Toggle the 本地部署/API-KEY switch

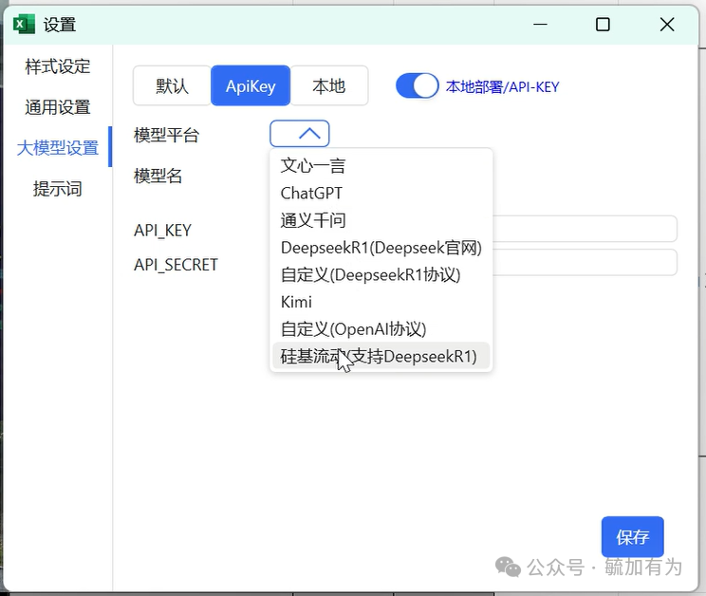[417, 85]
